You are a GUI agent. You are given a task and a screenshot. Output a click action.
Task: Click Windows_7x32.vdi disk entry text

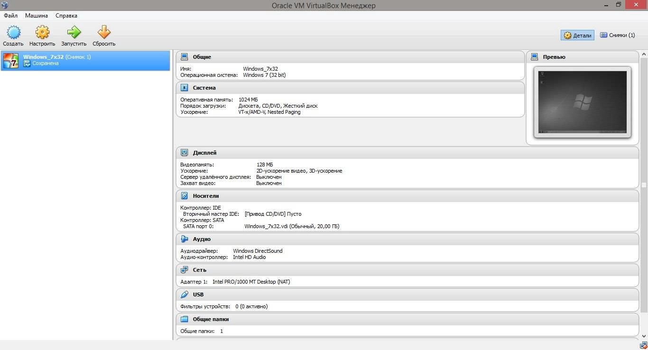click(292, 226)
